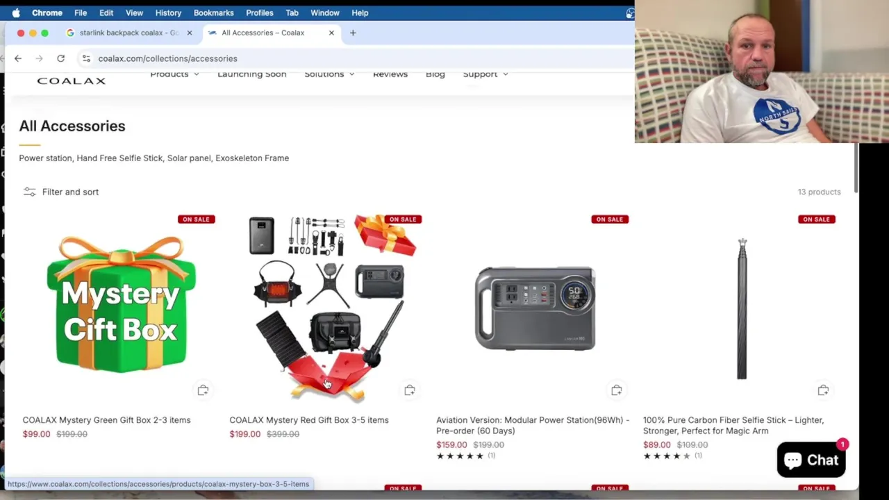889x500 pixels.
Task: Open the View menu
Action: tap(134, 12)
